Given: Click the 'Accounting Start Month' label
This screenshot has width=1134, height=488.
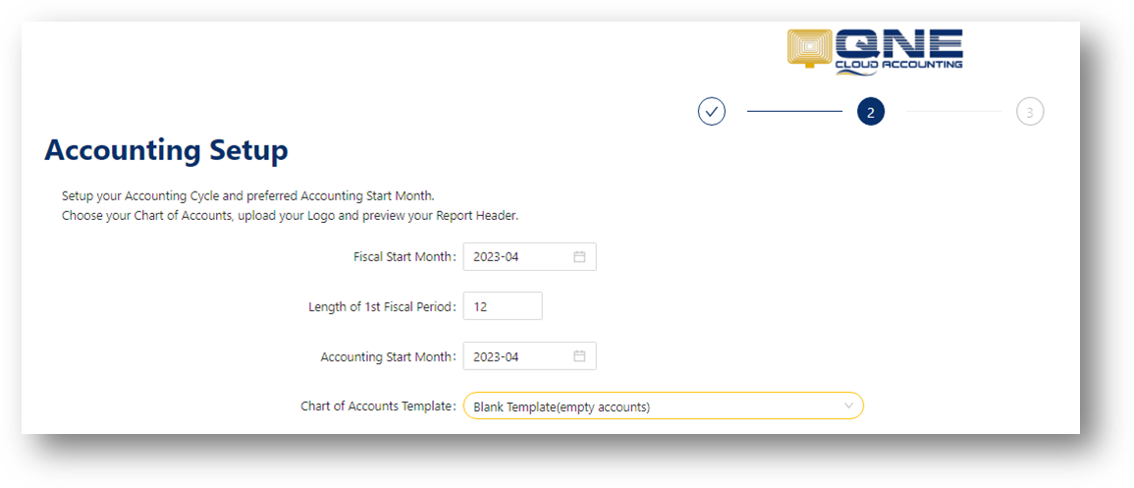Looking at the screenshot, I should click(389, 356).
